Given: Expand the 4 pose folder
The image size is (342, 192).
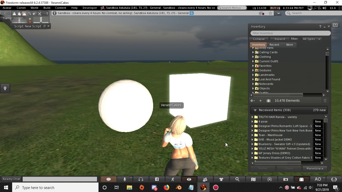Looking at the screenshot, I should tap(252, 122).
